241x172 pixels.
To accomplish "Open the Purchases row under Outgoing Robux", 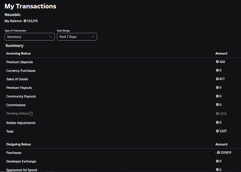I will (x=123, y=153).
